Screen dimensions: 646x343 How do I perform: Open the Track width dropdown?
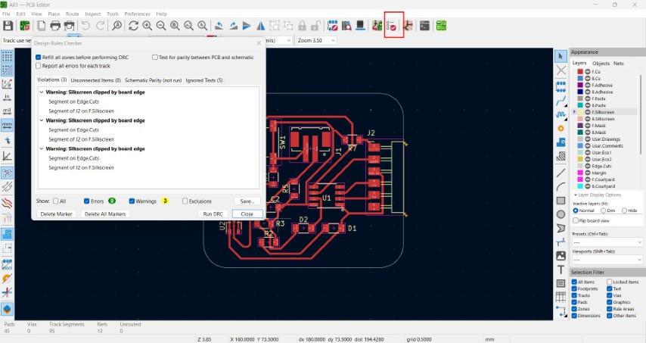pos(17,40)
